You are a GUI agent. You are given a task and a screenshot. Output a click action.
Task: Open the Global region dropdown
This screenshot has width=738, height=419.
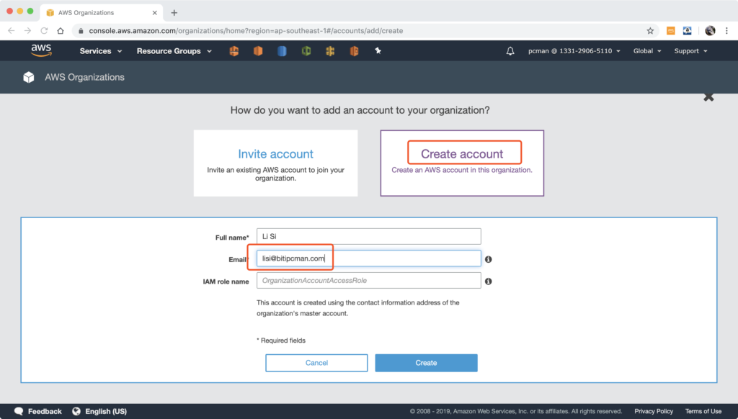coord(647,51)
